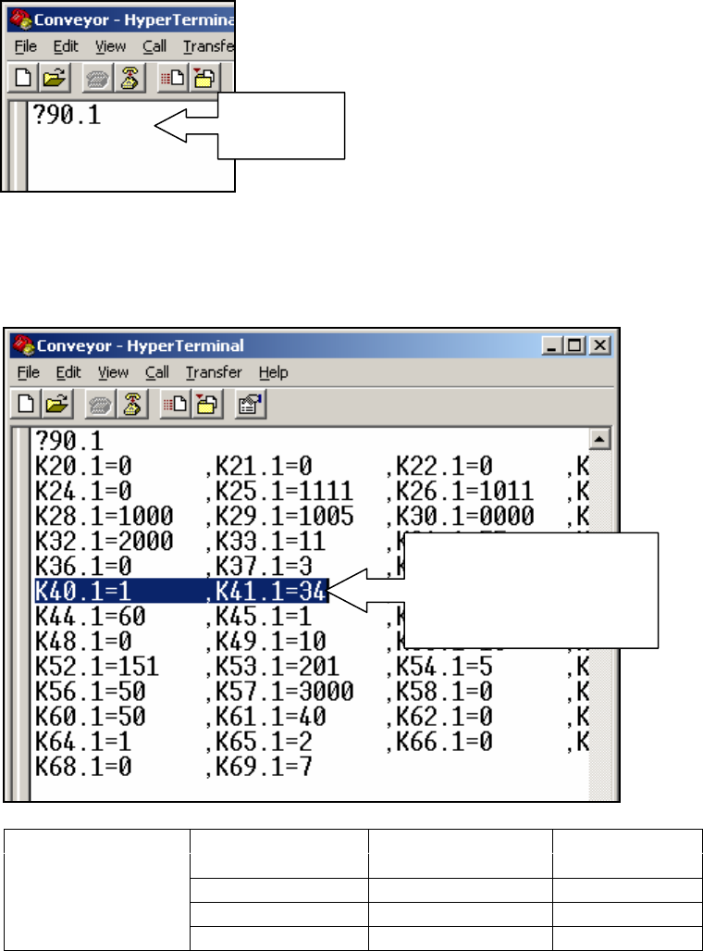
Task: Click K32.1=2000 value
Action: pyautogui.click(x=105, y=541)
